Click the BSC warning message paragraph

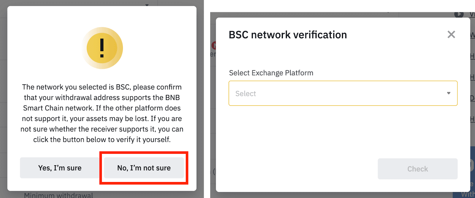point(102,113)
